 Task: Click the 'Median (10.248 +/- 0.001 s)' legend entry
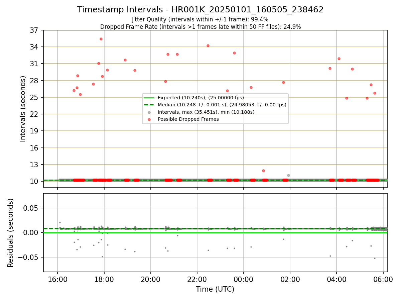222,105
